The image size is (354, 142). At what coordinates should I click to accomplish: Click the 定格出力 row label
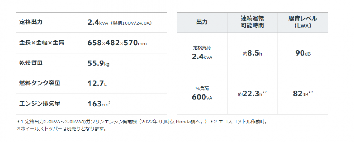pos(31,22)
